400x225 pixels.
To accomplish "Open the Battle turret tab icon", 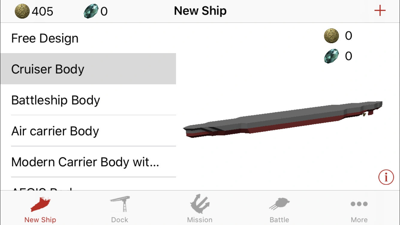I will coord(279,204).
